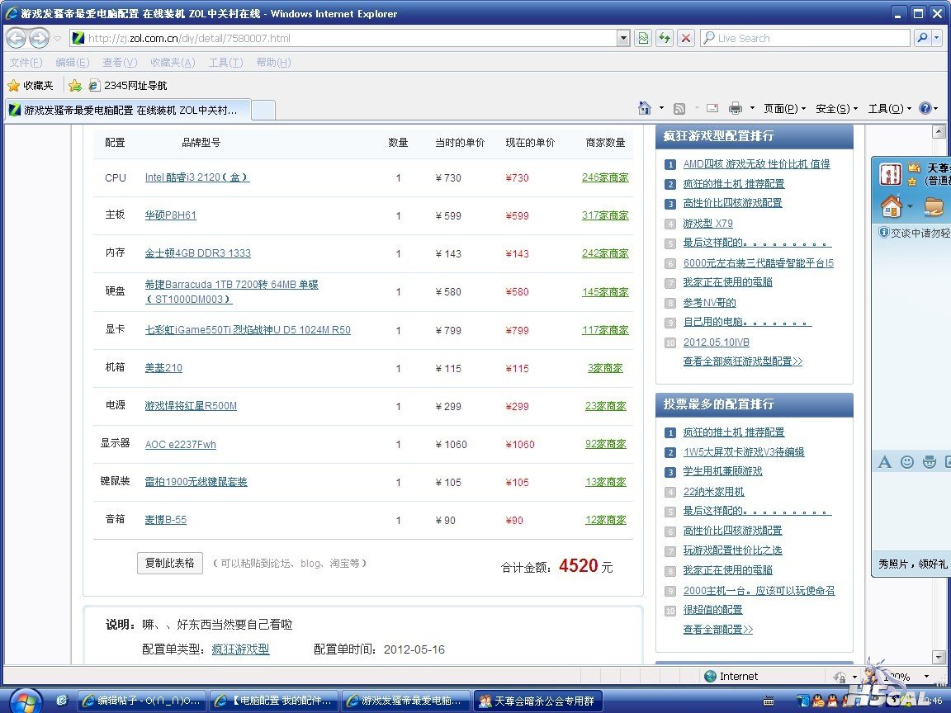
Task: Select the 游戏发骚帝最爱电脑配置 browser tab
Action: click(x=127, y=110)
